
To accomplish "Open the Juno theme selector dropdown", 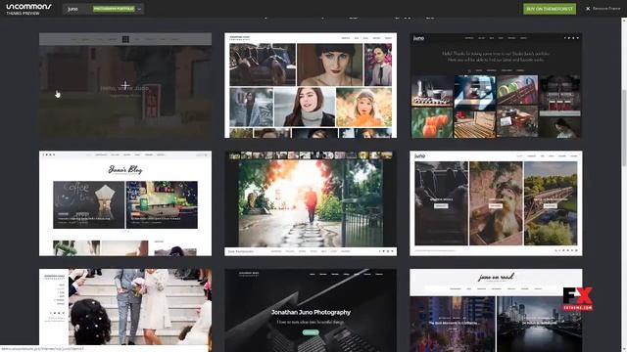I will click(103, 9).
